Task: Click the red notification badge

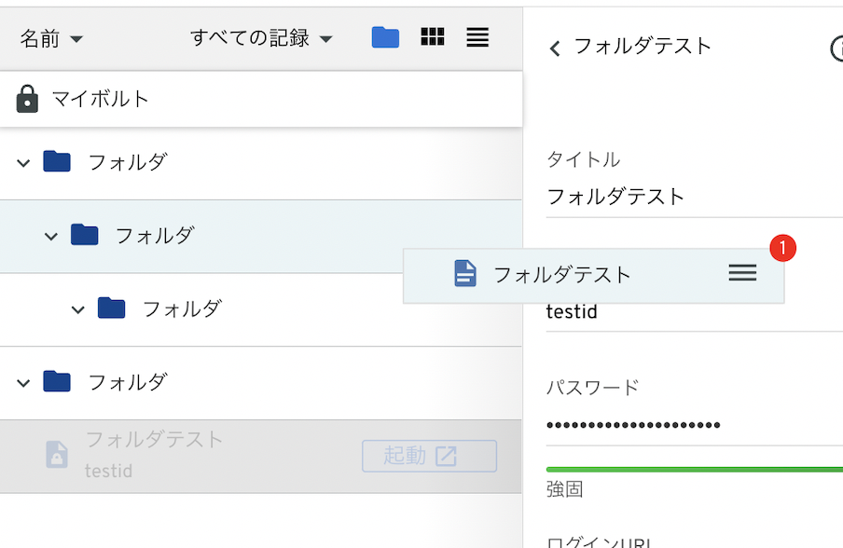Action: click(x=783, y=248)
